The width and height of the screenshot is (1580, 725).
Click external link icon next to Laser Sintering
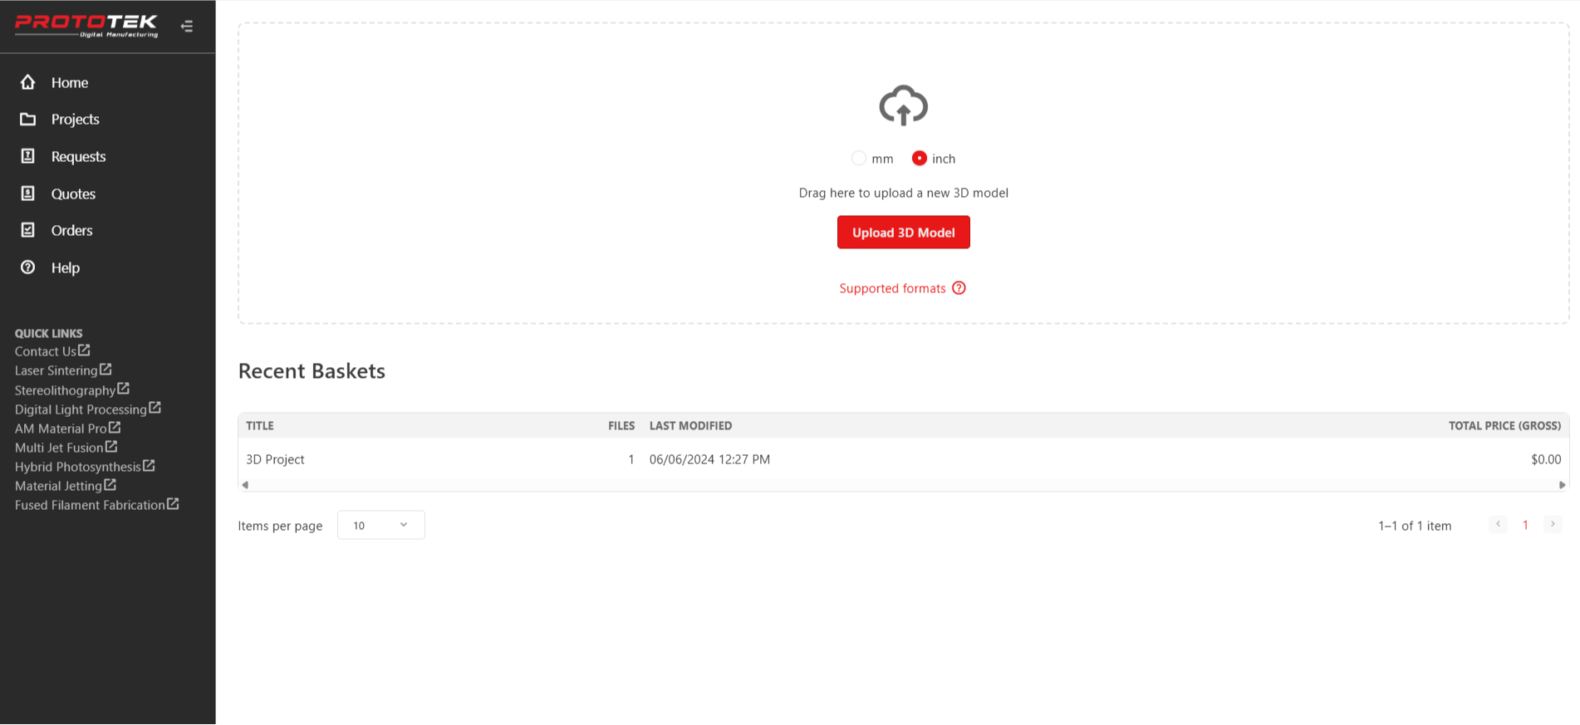point(105,370)
